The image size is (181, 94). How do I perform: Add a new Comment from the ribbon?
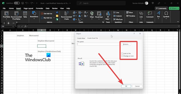pyautogui.click(x=150, y=15)
